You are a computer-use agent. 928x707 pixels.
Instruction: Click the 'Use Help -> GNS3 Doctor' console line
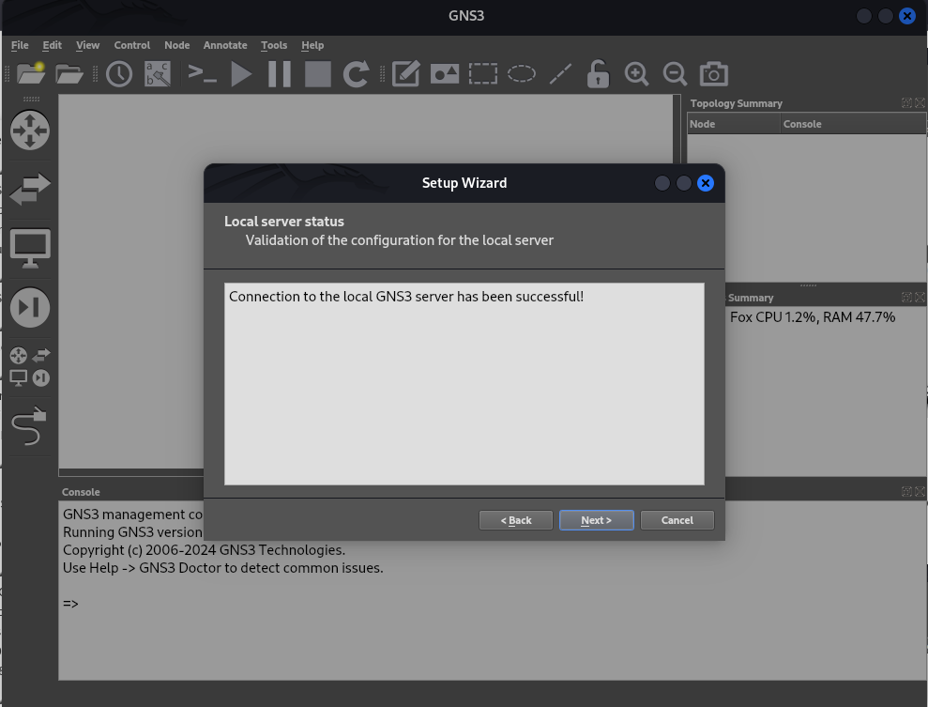coord(223,568)
